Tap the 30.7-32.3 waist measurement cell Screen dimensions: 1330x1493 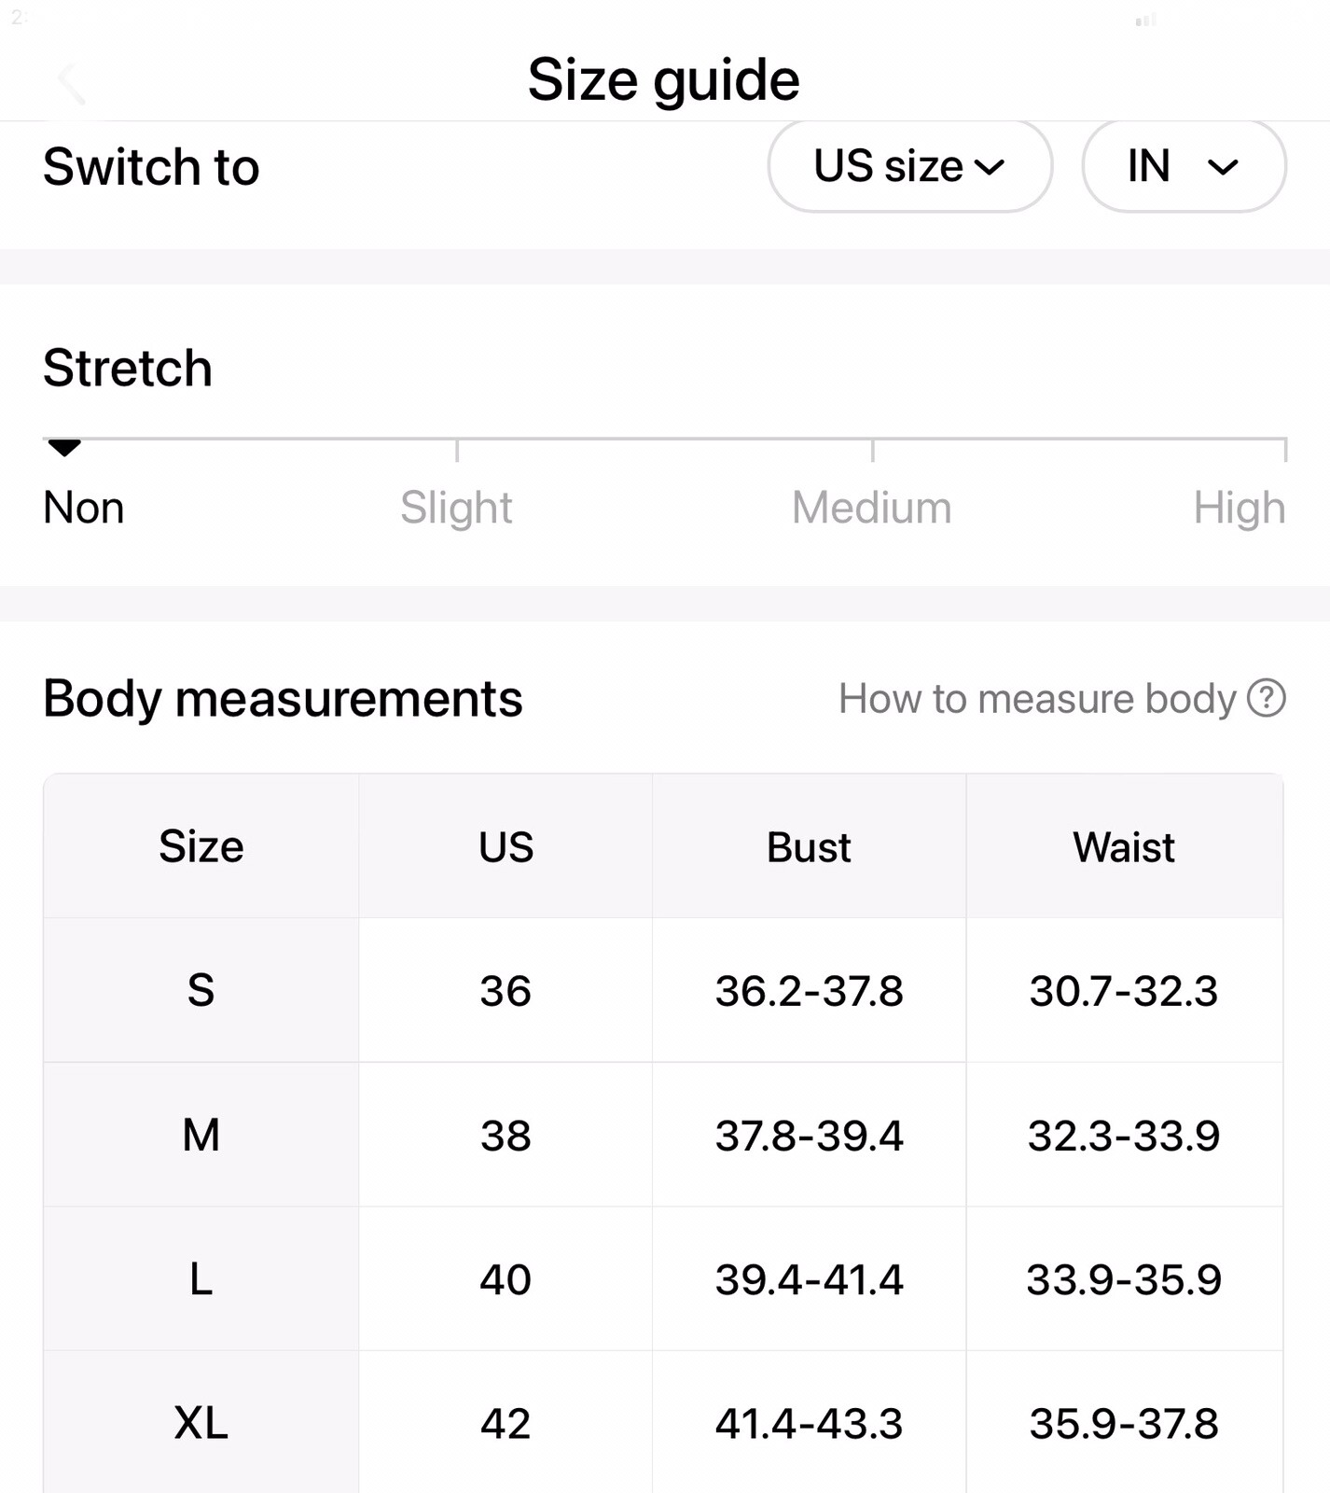pyautogui.click(x=1124, y=990)
